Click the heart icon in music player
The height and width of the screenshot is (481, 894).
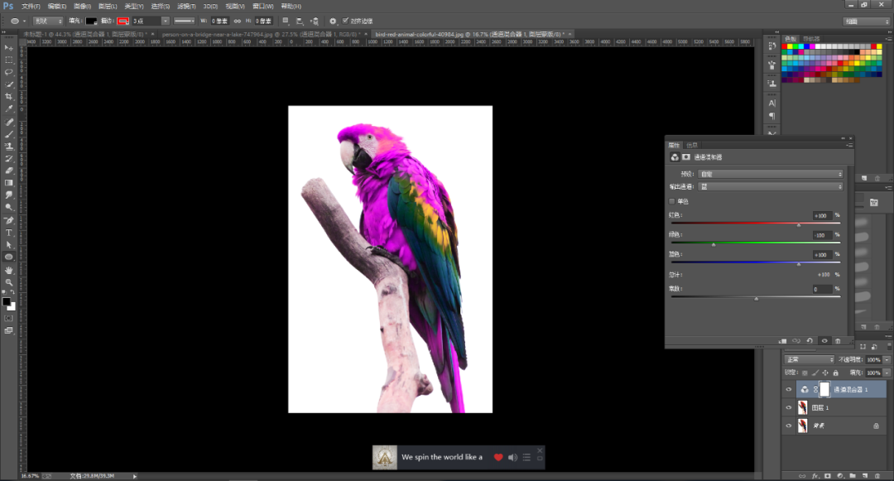coord(498,457)
